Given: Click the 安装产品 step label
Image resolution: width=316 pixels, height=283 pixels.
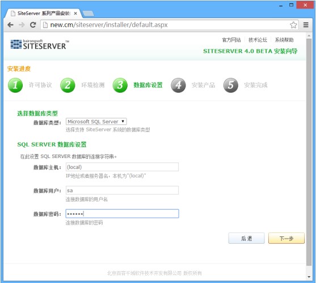Looking at the screenshot, I should click(203, 85).
